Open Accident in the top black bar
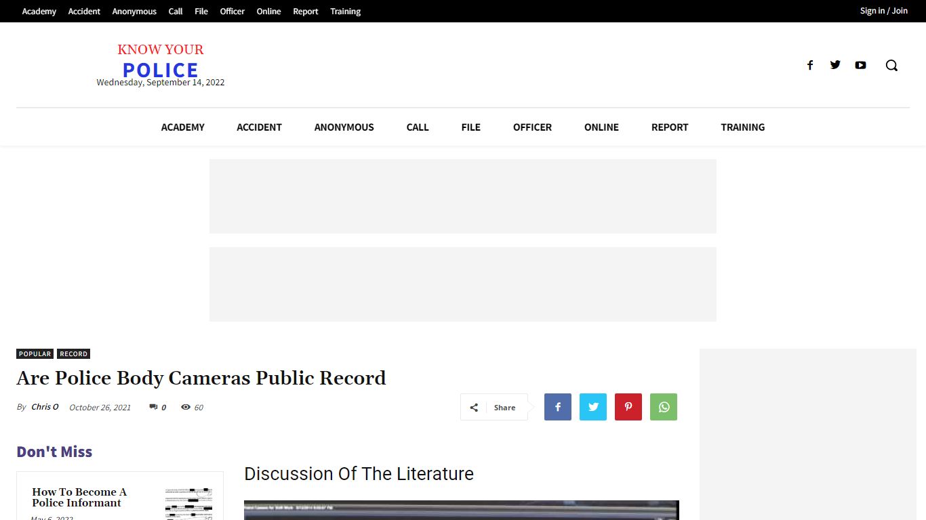Screen dimensions: 926x520 [x=84, y=12]
